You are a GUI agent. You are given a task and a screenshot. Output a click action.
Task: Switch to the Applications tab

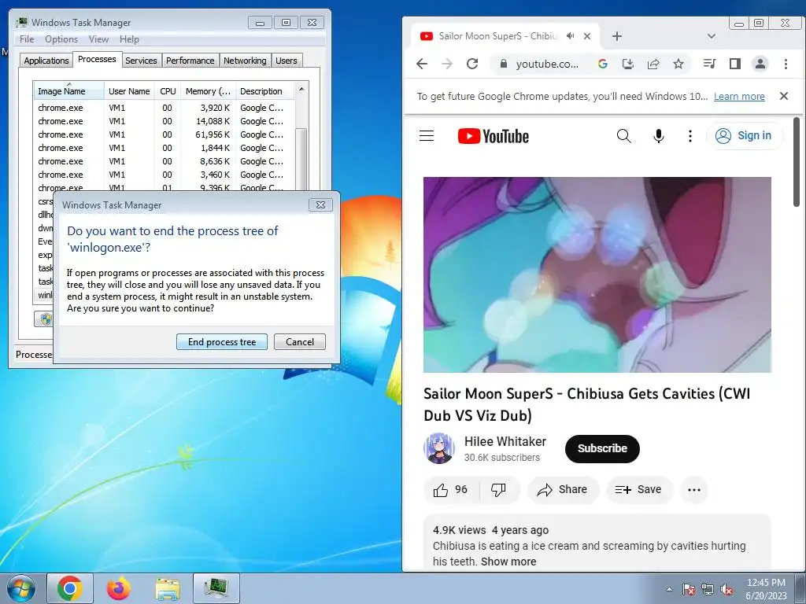coord(46,60)
